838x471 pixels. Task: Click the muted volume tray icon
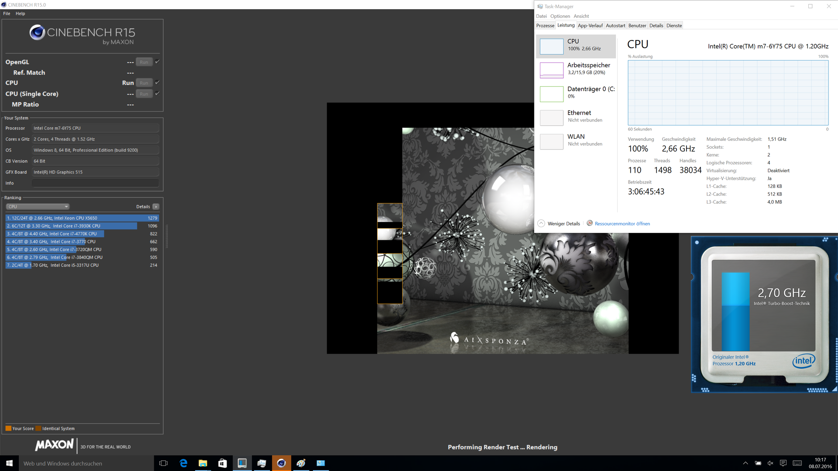pyautogui.click(x=770, y=463)
